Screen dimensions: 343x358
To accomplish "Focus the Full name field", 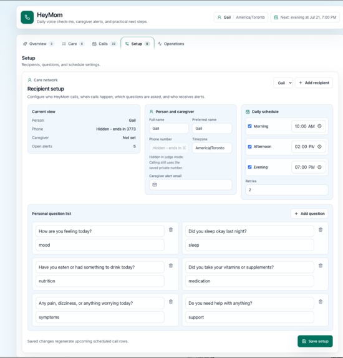I will (x=169, y=129).
